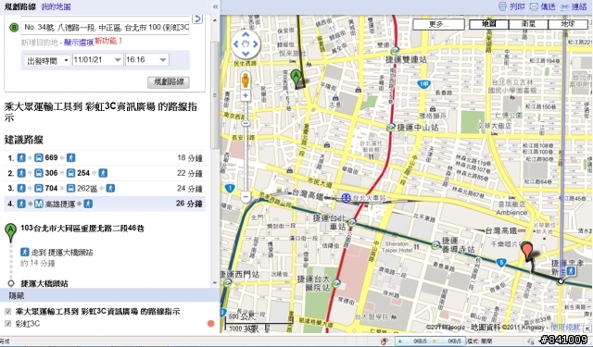Zoom out with the bottom minus button
Viewport: 593px width, 347px height.
coord(246,197)
